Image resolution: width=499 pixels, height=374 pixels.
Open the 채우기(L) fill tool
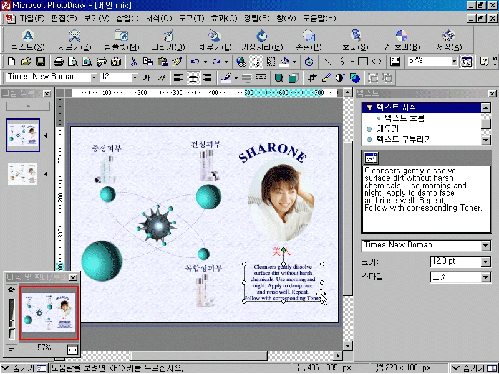tap(215, 41)
